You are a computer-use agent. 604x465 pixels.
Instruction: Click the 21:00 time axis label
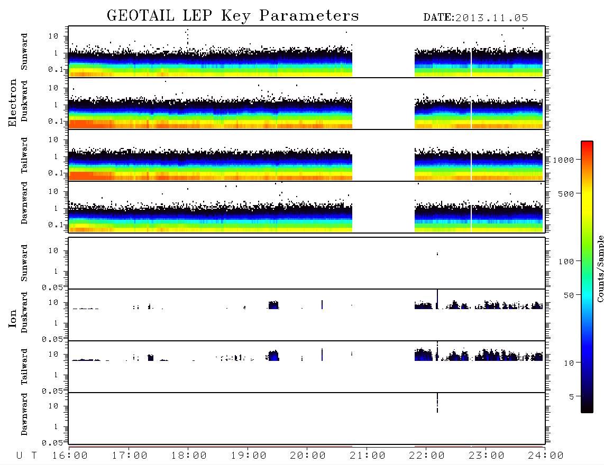[368, 455]
